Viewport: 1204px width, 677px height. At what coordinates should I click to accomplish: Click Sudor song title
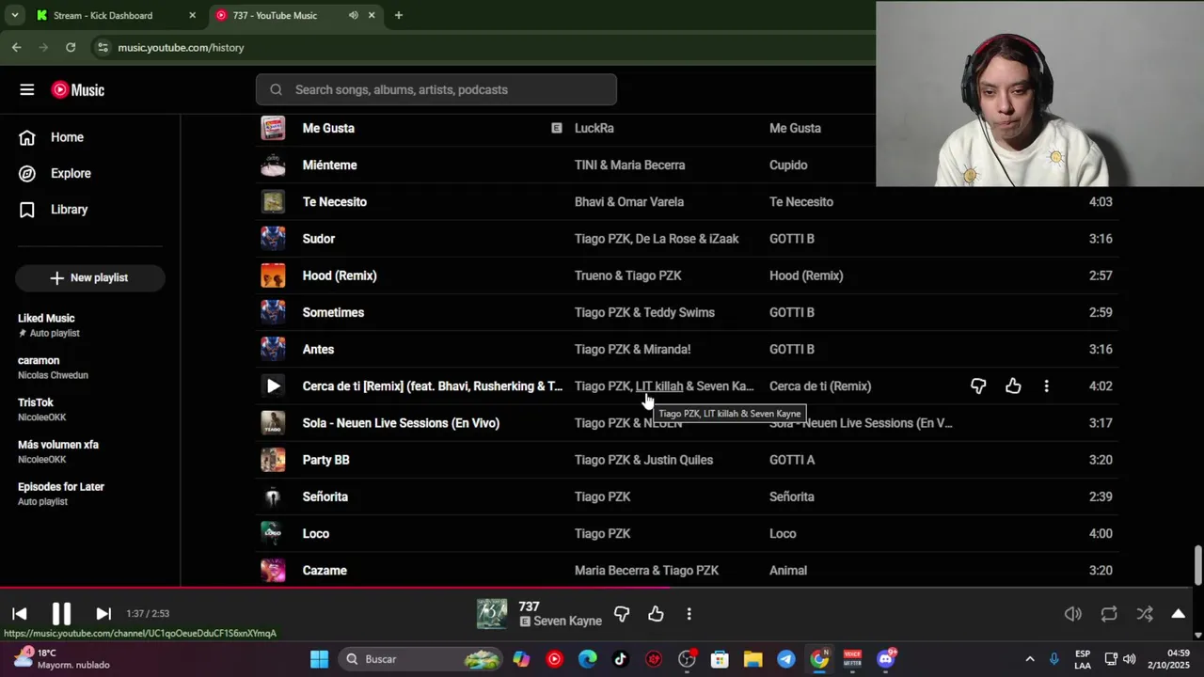(x=319, y=239)
